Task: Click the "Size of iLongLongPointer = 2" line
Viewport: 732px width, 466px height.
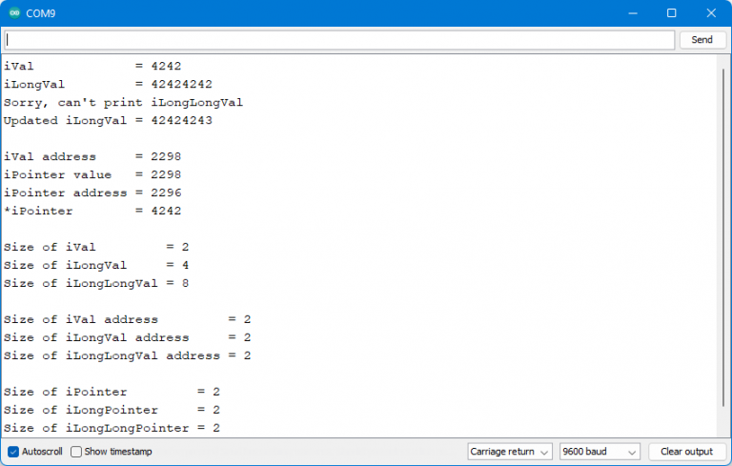Action: coord(112,428)
